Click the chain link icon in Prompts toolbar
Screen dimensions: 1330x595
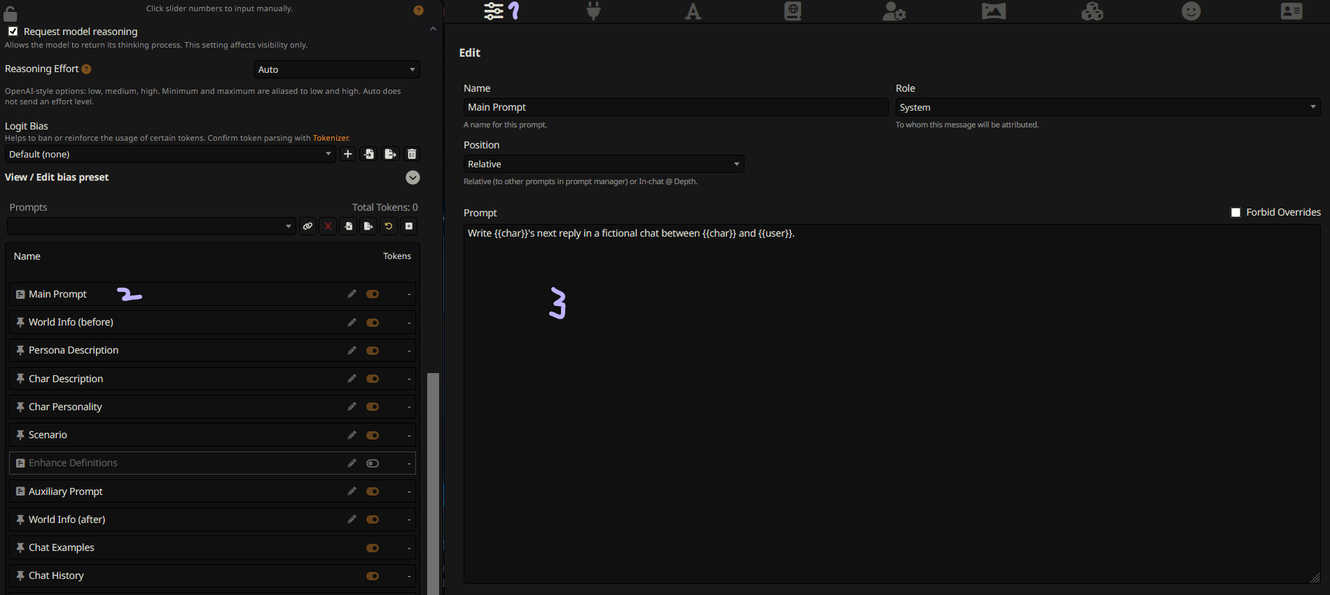(x=307, y=226)
